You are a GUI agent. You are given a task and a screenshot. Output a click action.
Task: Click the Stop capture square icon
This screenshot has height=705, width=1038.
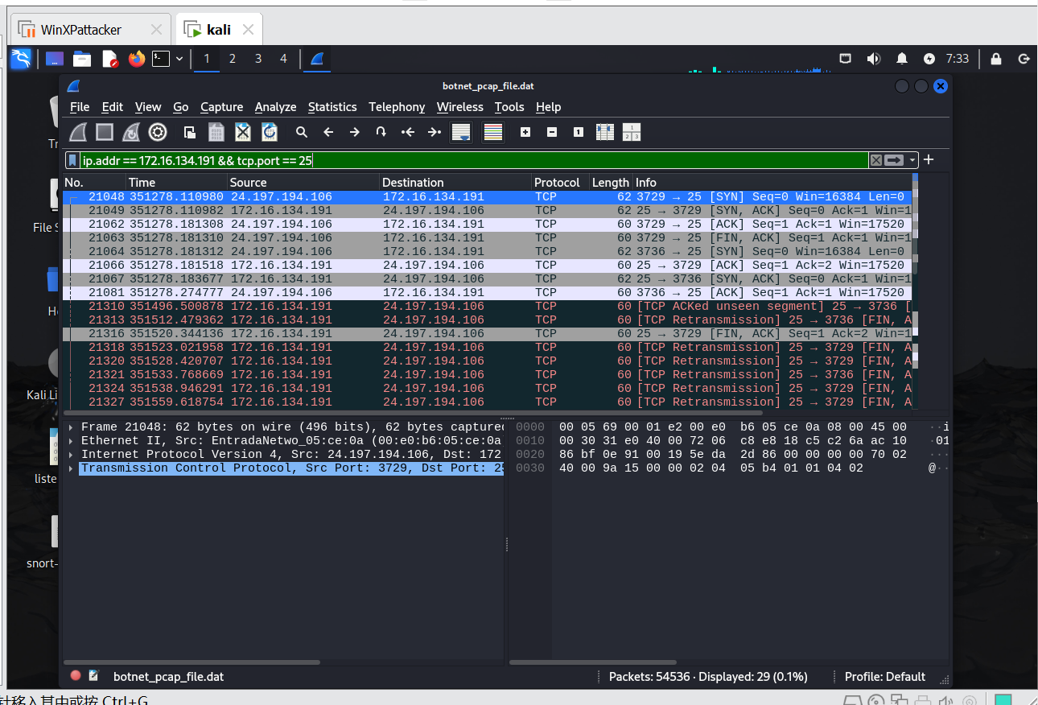point(105,132)
